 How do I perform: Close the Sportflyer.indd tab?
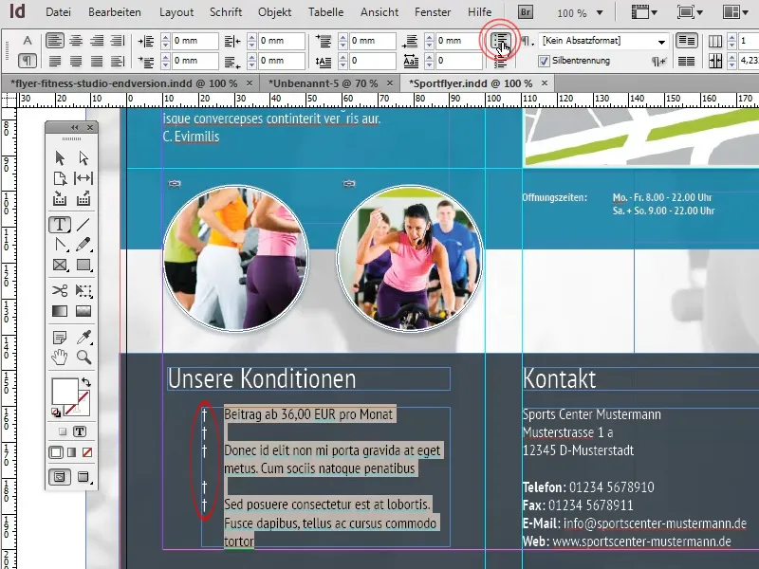pos(545,83)
